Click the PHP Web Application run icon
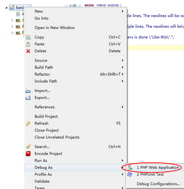The image size is (184, 189). [130, 168]
